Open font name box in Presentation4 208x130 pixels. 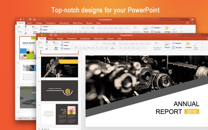[84, 43]
